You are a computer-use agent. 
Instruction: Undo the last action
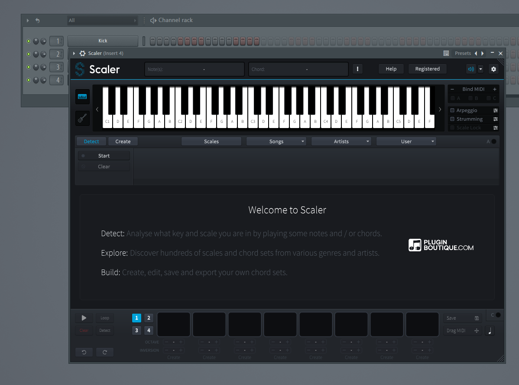tap(84, 352)
